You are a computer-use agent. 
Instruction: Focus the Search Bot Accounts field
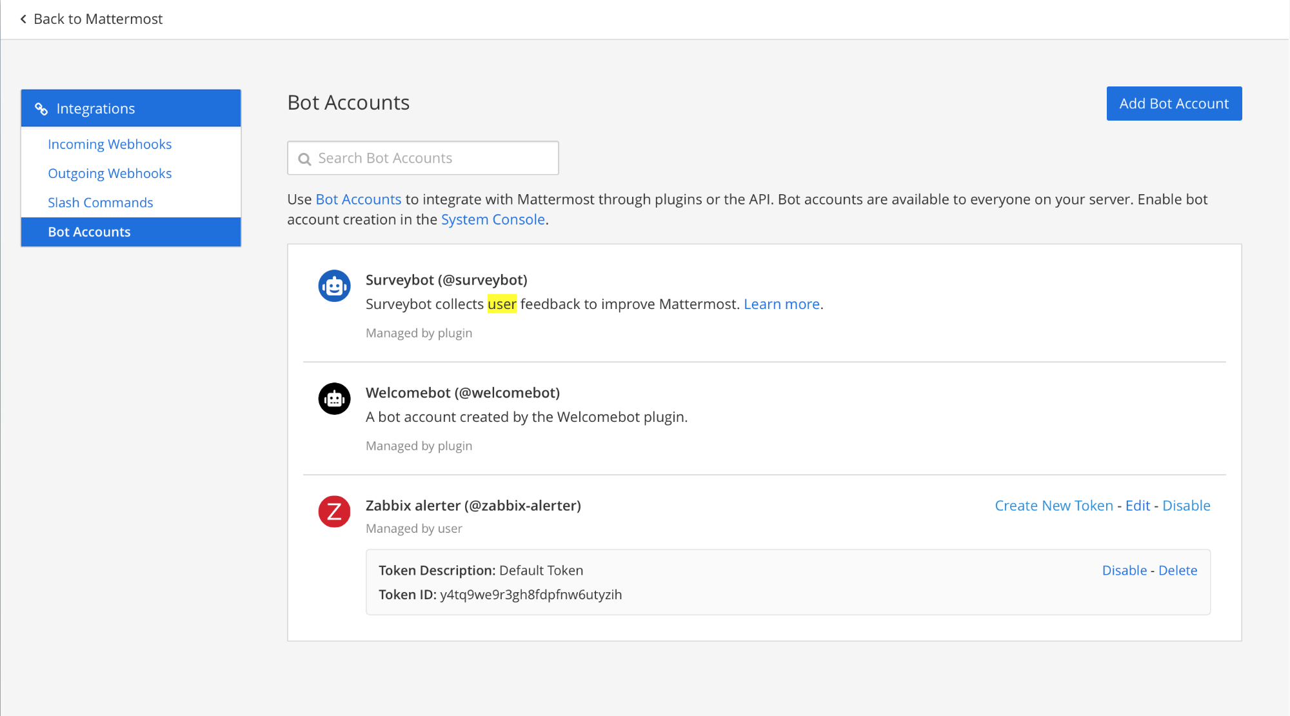tap(432, 159)
